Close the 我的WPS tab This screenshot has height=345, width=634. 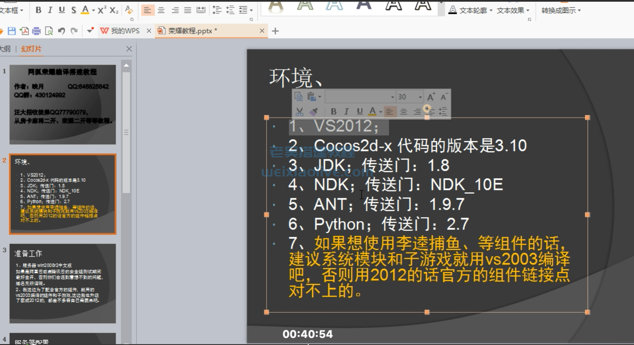click(149, 31)
